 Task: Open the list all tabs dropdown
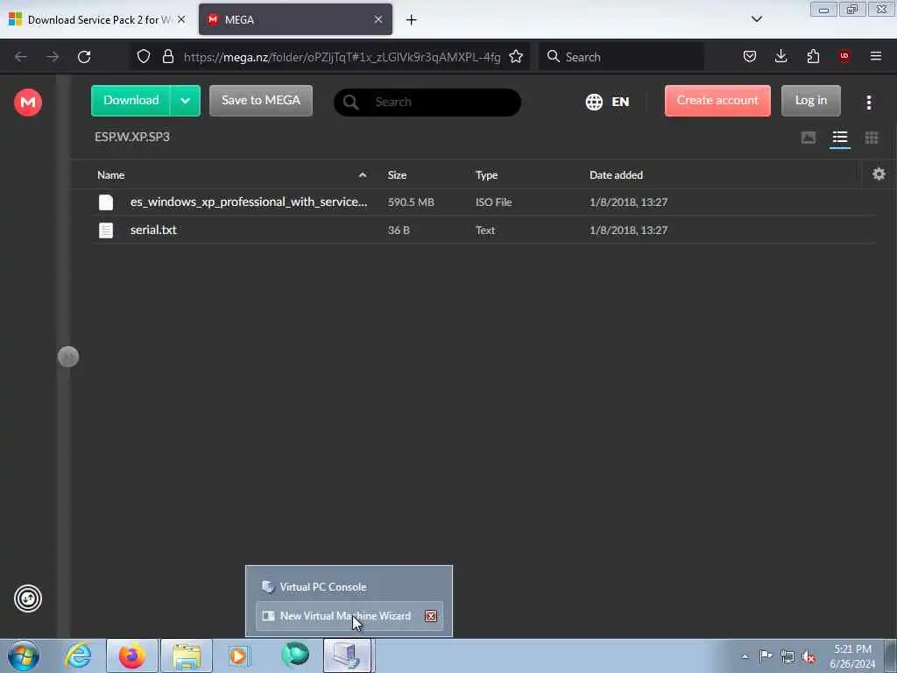[756, 19]
